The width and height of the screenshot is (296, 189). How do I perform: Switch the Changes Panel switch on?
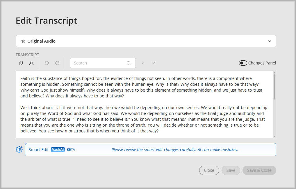(242, 63)
